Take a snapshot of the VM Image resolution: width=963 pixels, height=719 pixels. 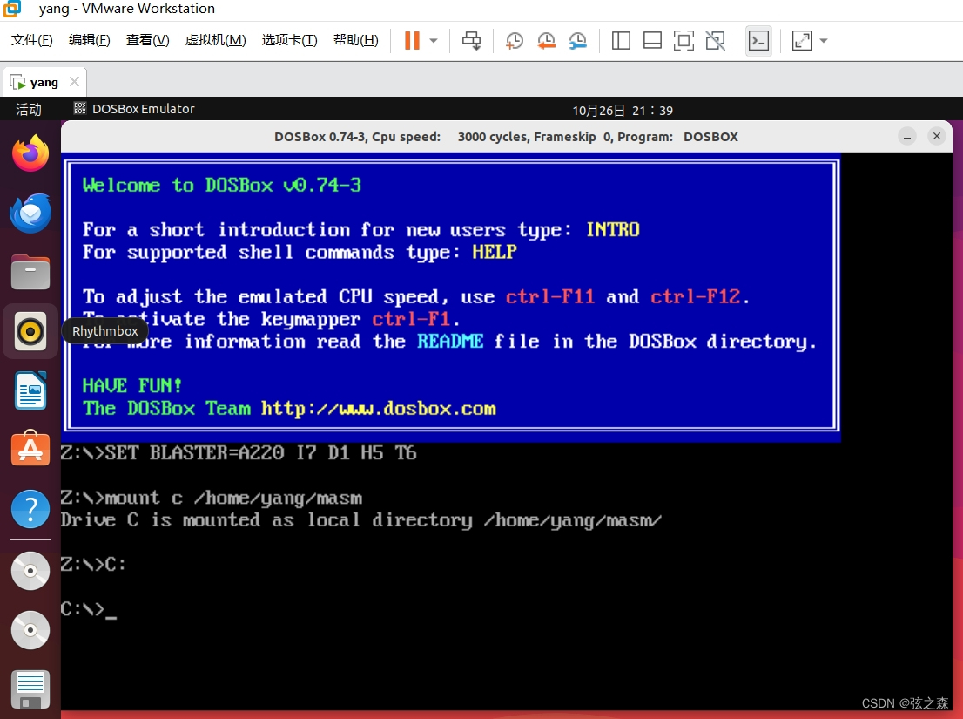[x=514, y=41]
